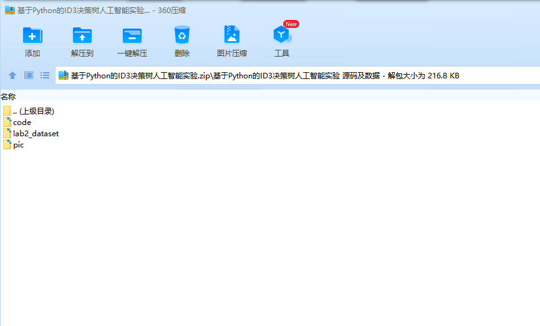The width and height of the screenshot is (540, 326).
Task: Click the 一键解压 (One-click extract) icon
Action: coord(132,35)
